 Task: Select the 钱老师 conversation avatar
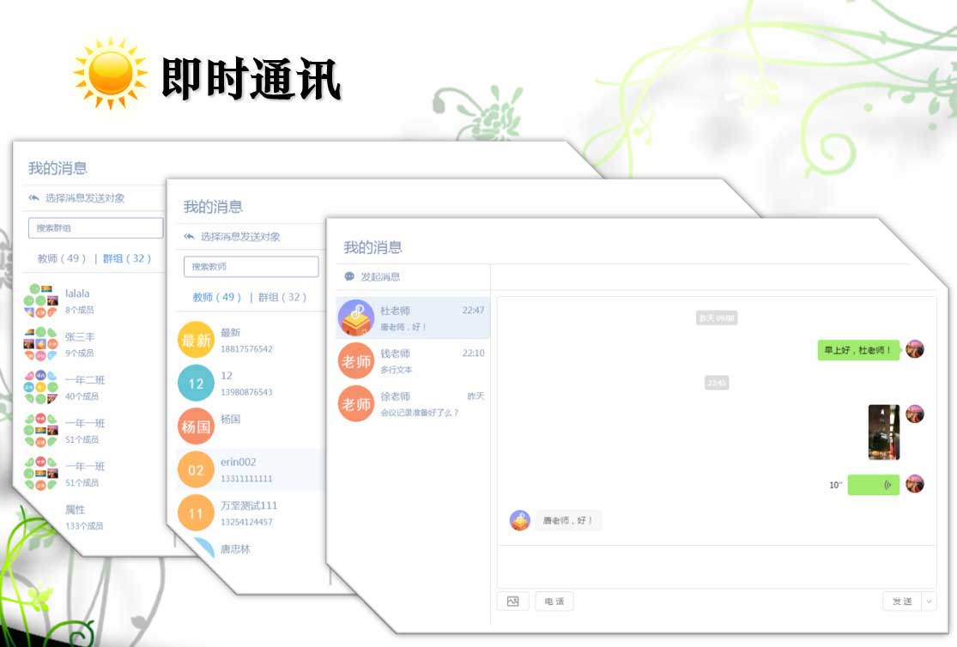[x=356, y=361]
